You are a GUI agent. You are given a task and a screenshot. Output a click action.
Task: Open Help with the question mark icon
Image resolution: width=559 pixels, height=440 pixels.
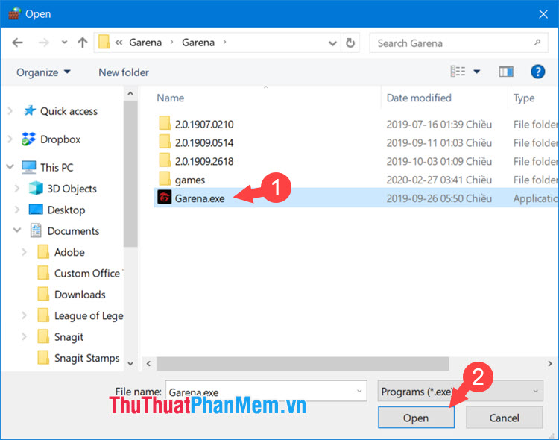pos(537,72)
